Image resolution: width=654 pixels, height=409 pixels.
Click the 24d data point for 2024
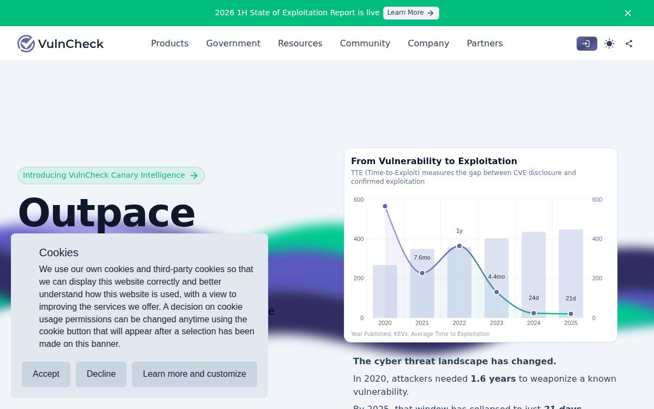click(x=534, y=313)
